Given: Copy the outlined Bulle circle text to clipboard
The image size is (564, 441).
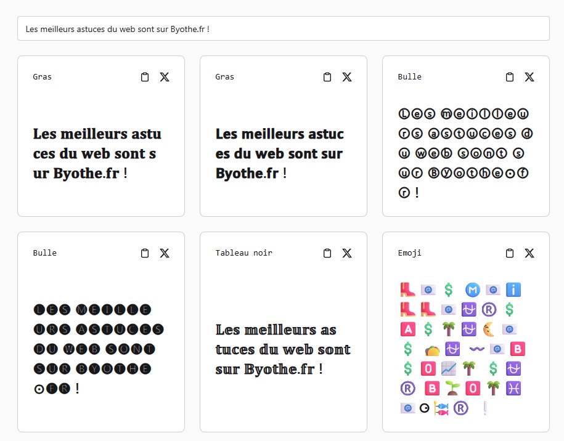Looking at the screenshot, I should point(509,77).
